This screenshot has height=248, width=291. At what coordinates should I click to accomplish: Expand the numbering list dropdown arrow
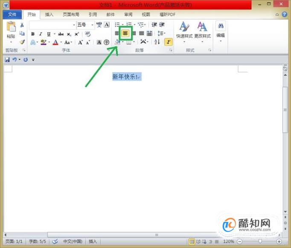(135, 24)
